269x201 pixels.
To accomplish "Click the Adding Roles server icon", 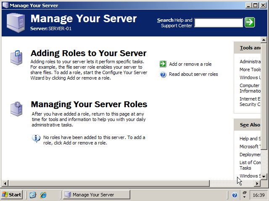I will point(16,58).
